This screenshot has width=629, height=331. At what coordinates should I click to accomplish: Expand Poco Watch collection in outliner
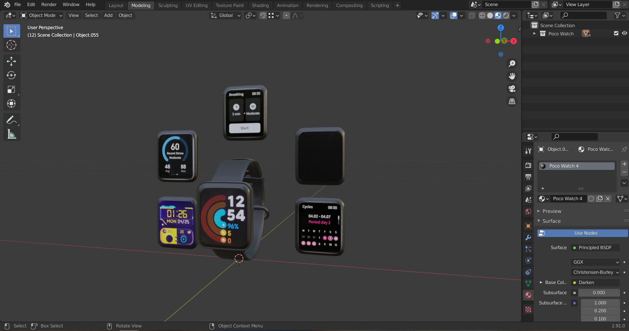(x=534, y=33)
